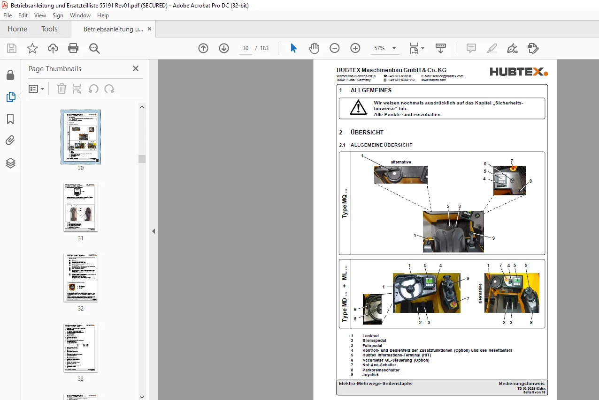
Task: Click the www.hubtex.com web address
Action: click(x=433, y=80)
